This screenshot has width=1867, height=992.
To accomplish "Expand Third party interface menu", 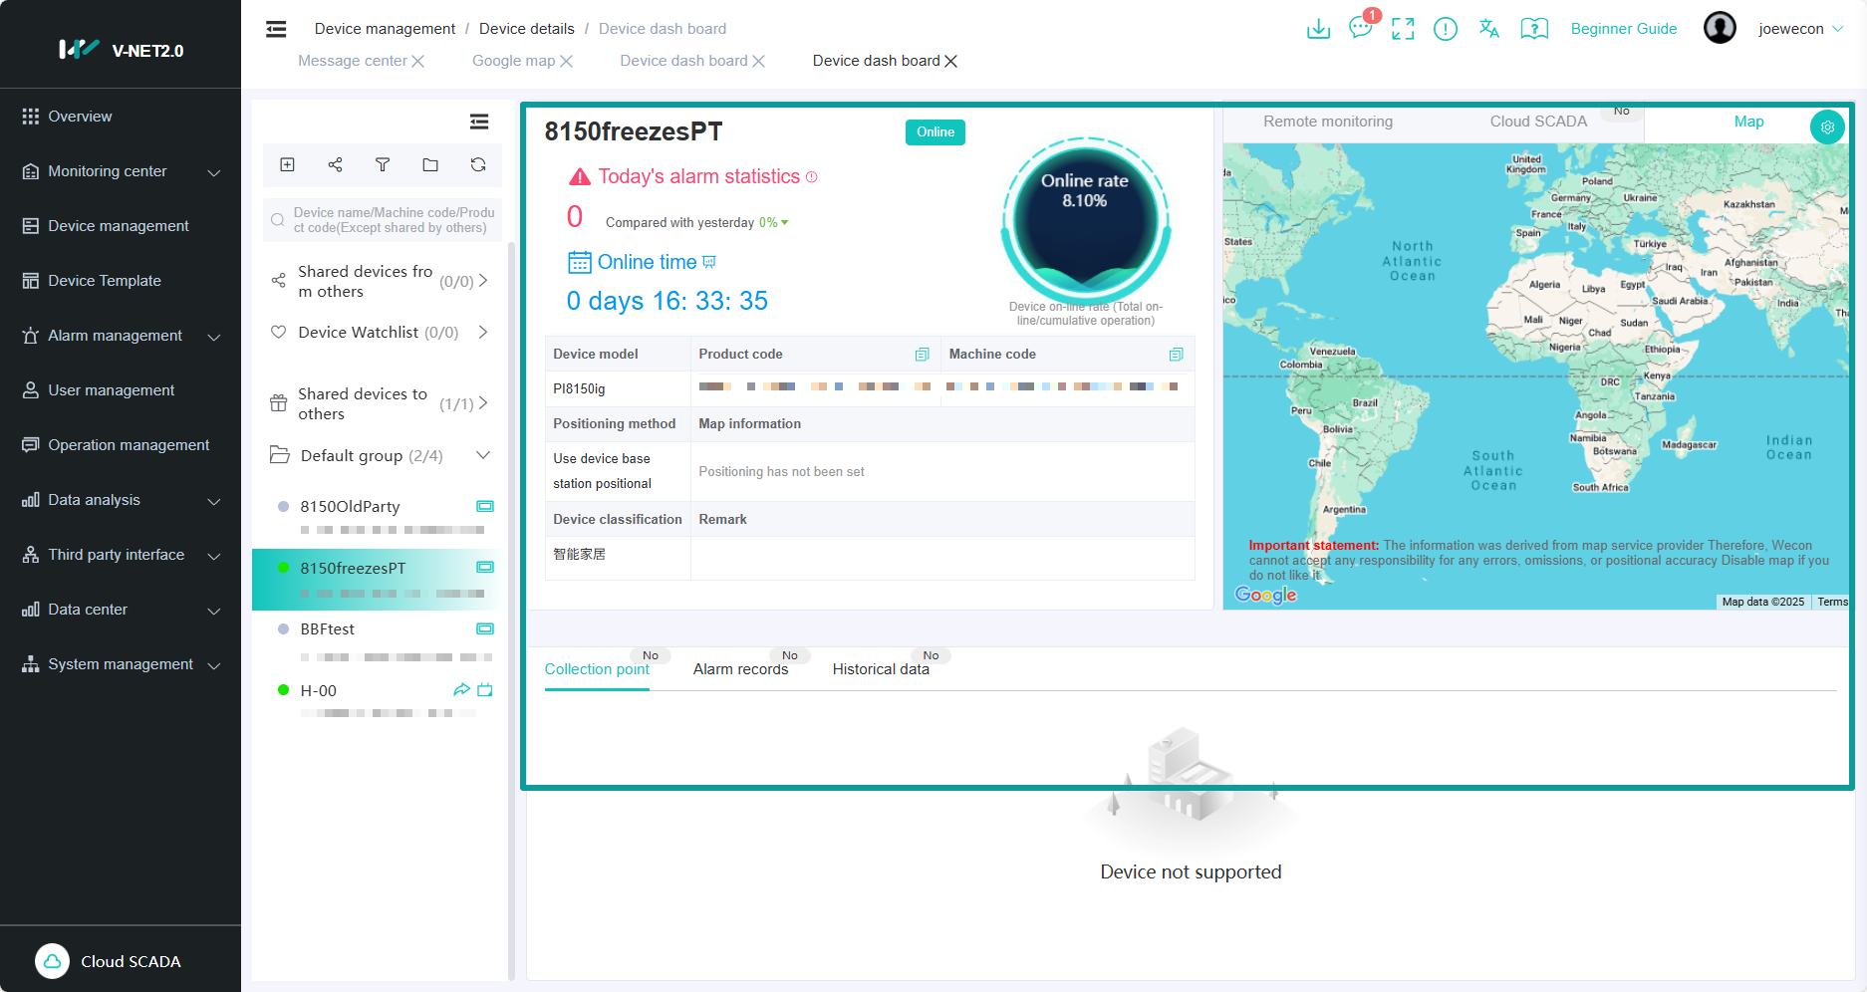I will coord(213,556).
